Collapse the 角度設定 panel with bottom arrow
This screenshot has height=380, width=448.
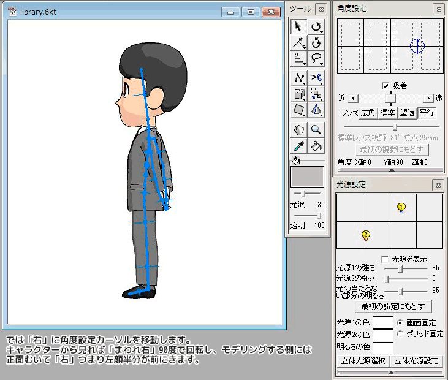[392, 170]
